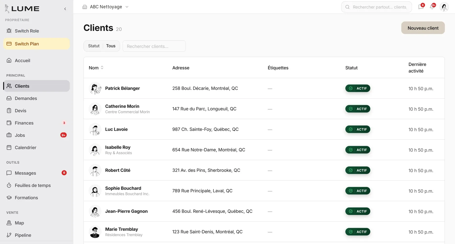Open Jean-Pierre Gagnon's client record
455x244 pixels.
pyautogui.click(x=264, y=211)
